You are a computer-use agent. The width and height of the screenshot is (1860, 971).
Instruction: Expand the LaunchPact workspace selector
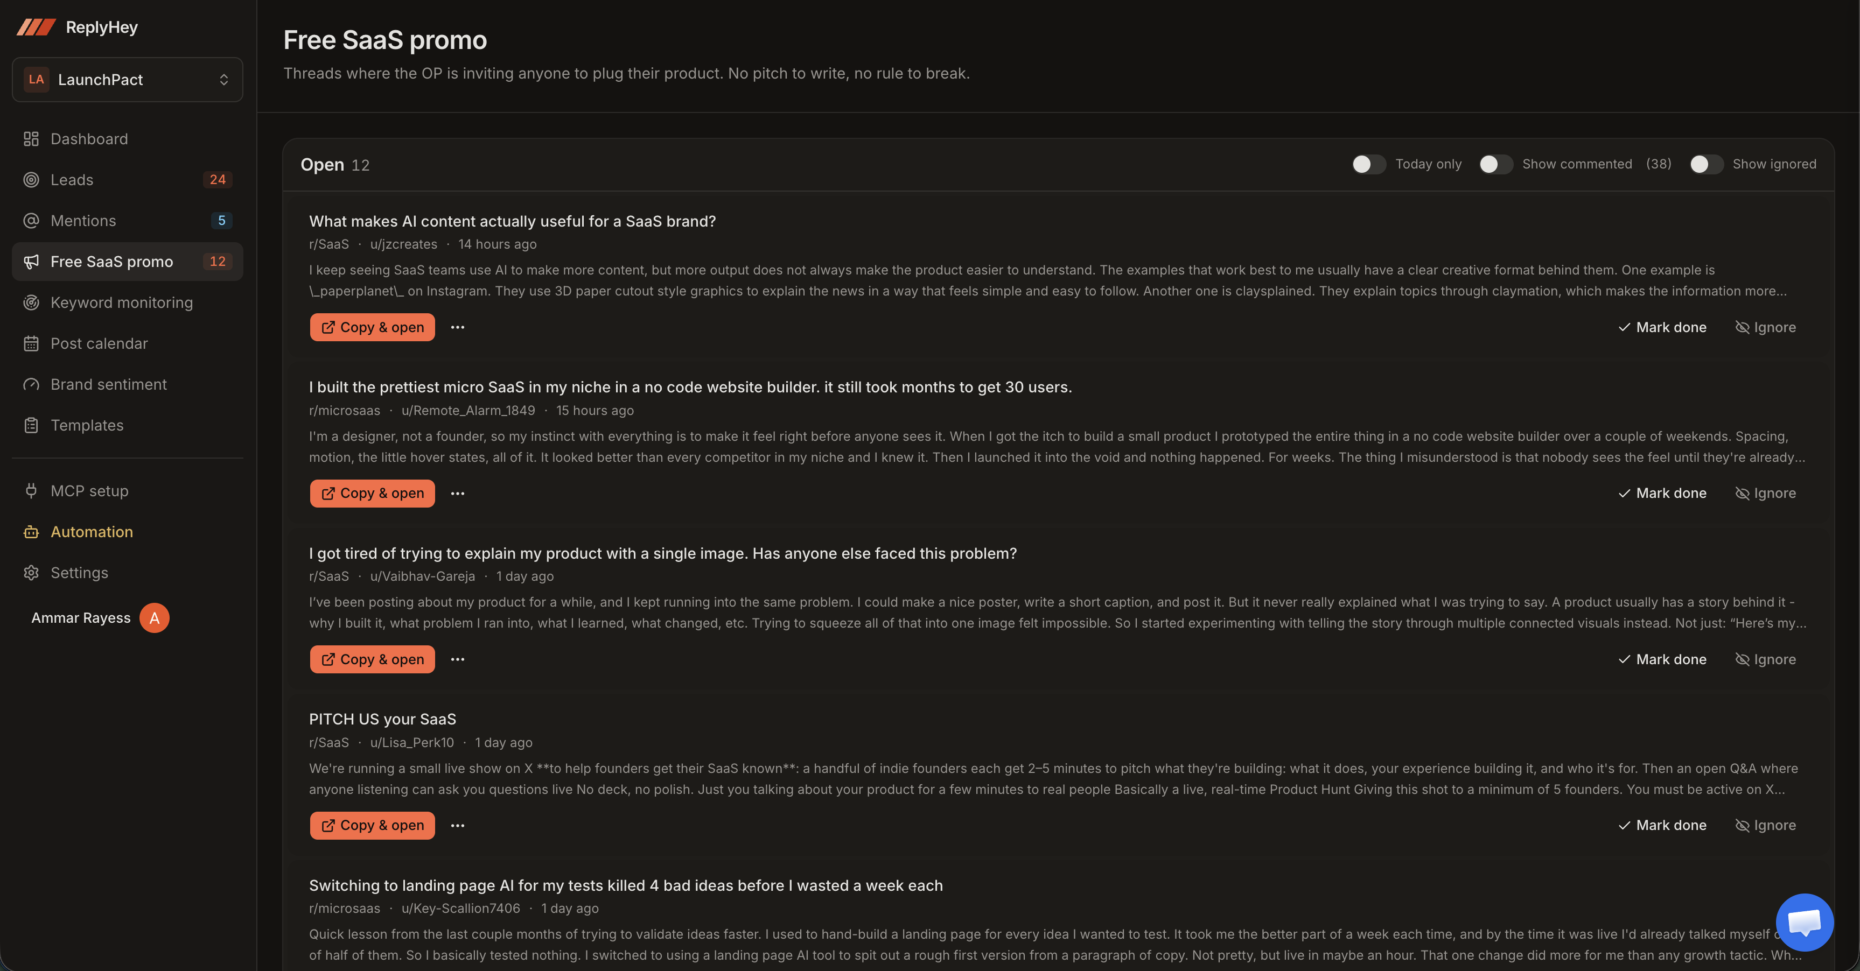tap(127, 80)
